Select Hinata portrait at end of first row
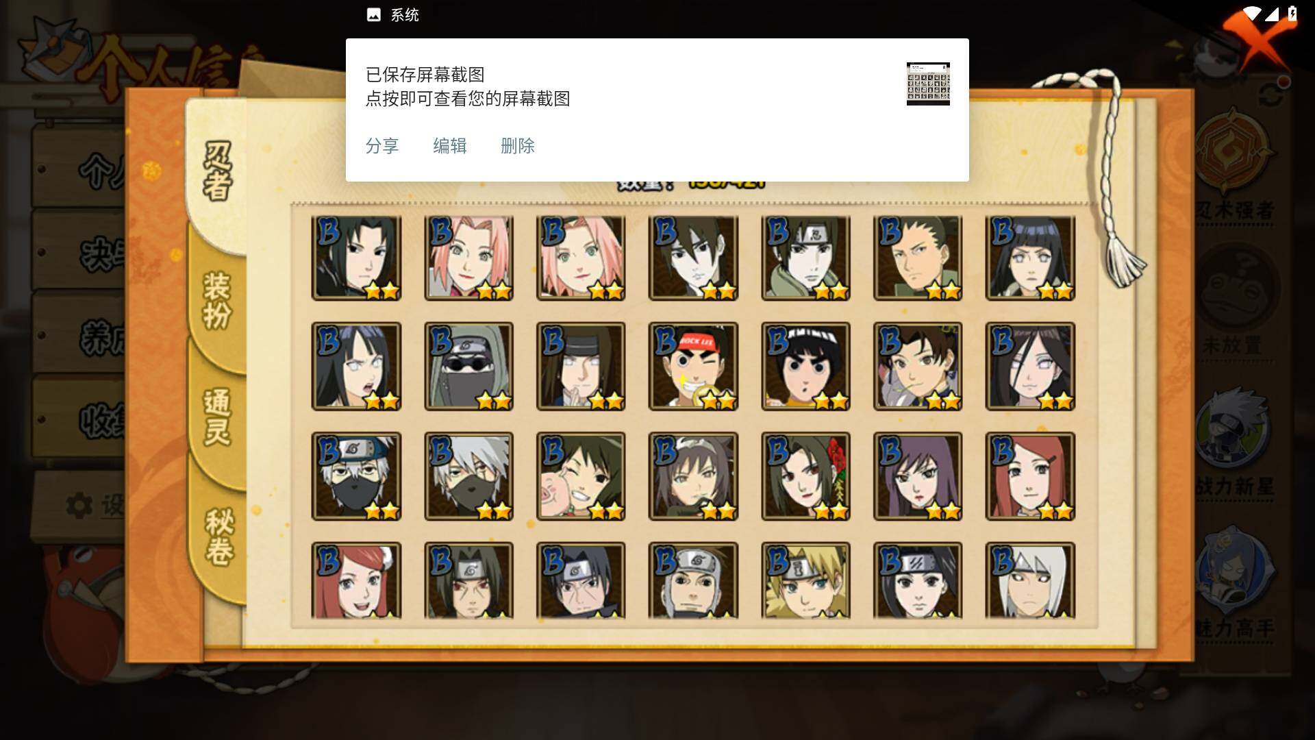The width and height of the screenshot is (1315, 740). click(1030, 258)
